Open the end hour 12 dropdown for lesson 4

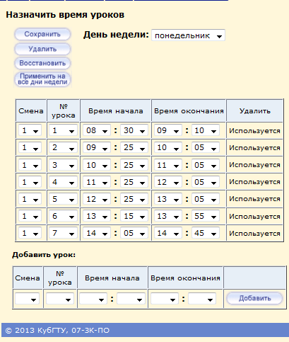(x=168, y=182)
